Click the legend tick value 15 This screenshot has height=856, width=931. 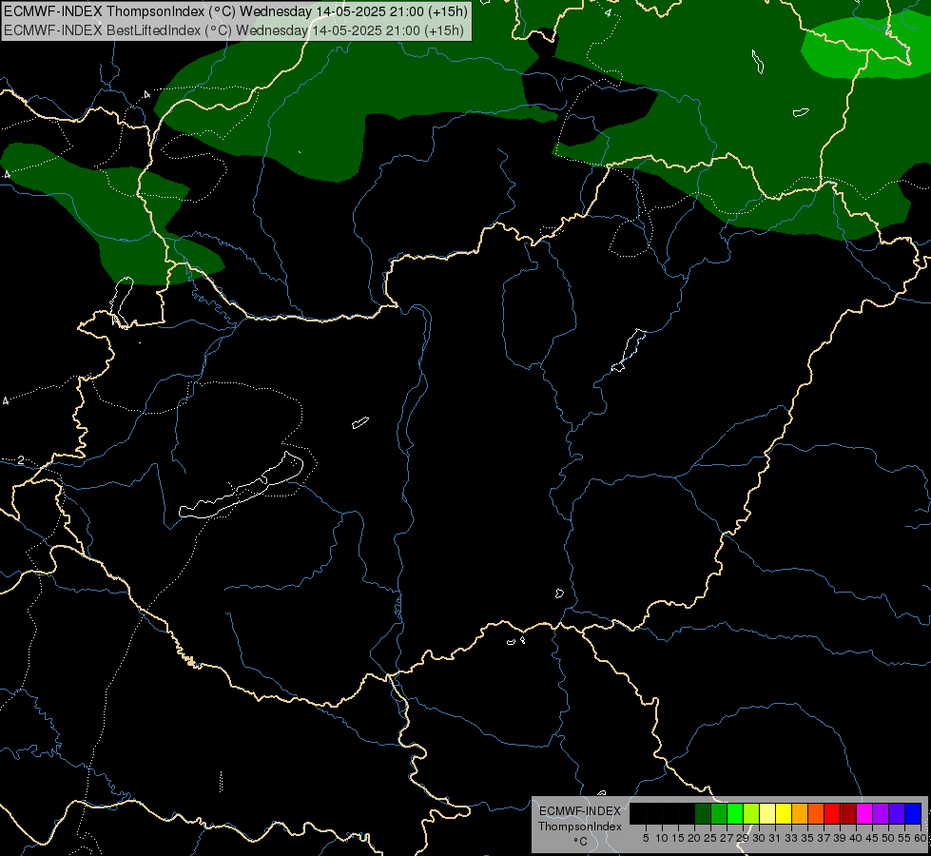[x=678, y=838]
